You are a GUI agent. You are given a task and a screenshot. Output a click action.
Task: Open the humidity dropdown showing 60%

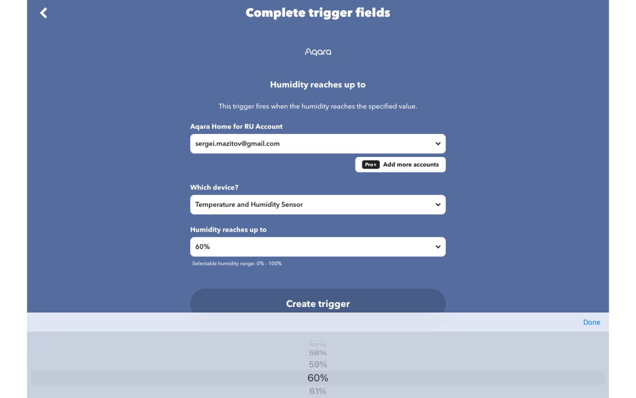(310, 247)
